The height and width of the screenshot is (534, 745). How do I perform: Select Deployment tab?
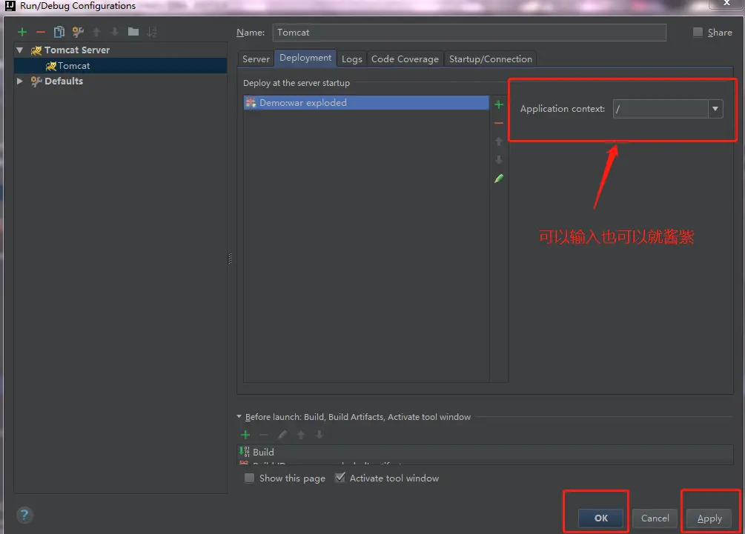(x=305, y=58)
